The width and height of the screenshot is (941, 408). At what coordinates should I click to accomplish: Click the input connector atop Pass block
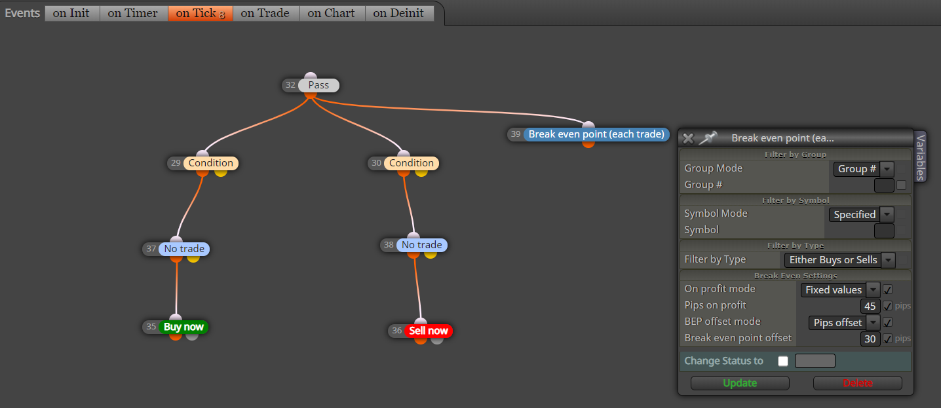click(x=311, y=77)
